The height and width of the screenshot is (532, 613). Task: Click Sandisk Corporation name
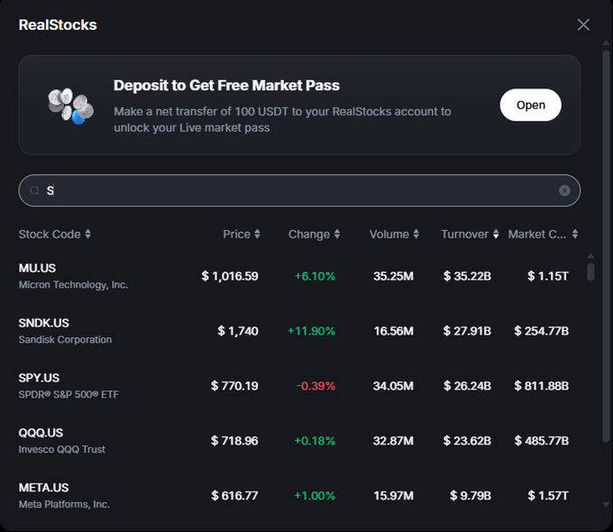point(65,340)
